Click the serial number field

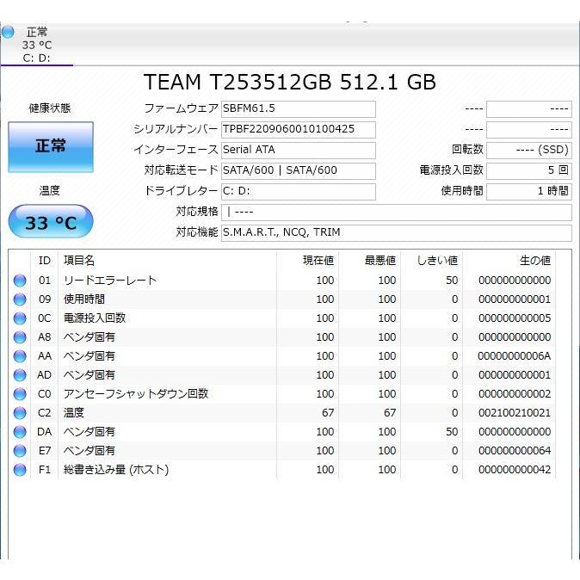pyautogui.click(x=298, y=130)
